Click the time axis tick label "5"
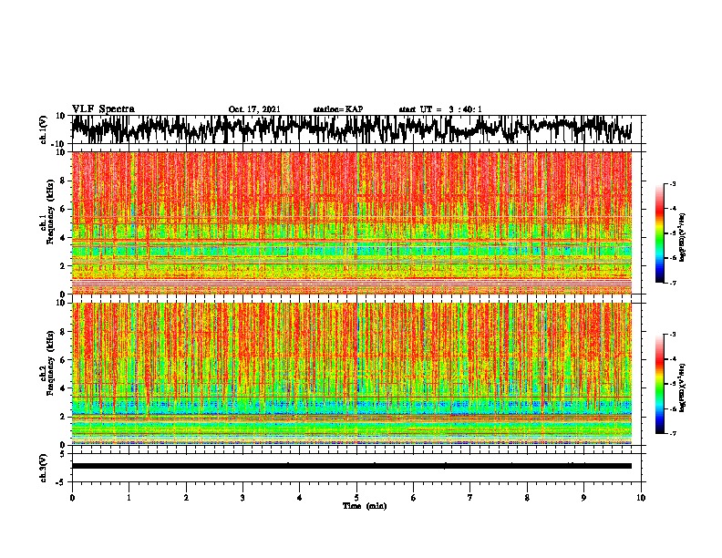Viewport: 722px width, 558px height. coord(356,498)
